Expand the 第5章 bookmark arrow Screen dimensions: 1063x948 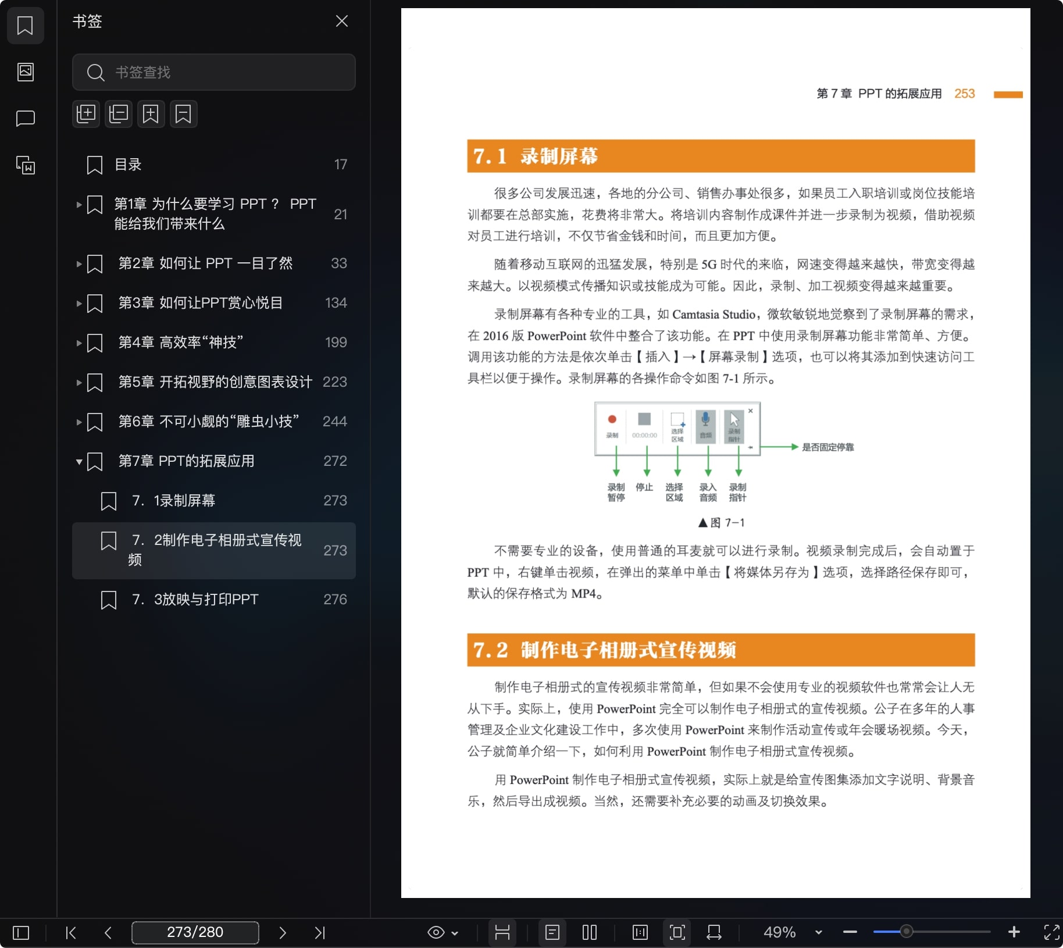click(79, 382)
